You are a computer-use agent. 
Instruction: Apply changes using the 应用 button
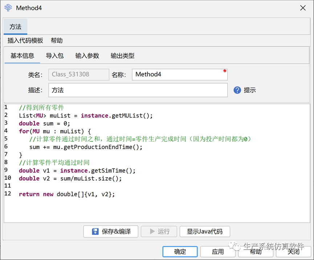click(218, 251)
